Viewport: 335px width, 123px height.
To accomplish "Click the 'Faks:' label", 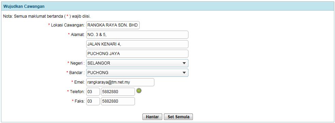I will point(80,101).
